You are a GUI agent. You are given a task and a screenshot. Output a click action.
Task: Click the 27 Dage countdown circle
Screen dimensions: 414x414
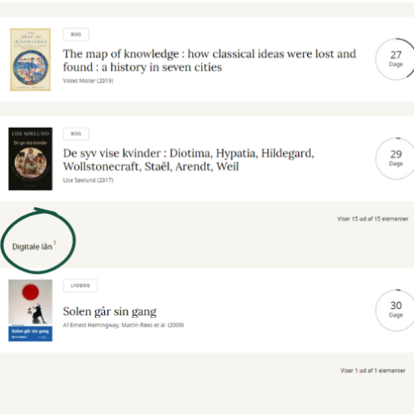(396, 59)
